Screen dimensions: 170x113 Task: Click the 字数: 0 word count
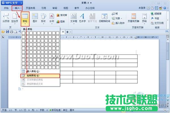[x=44, y=110]
